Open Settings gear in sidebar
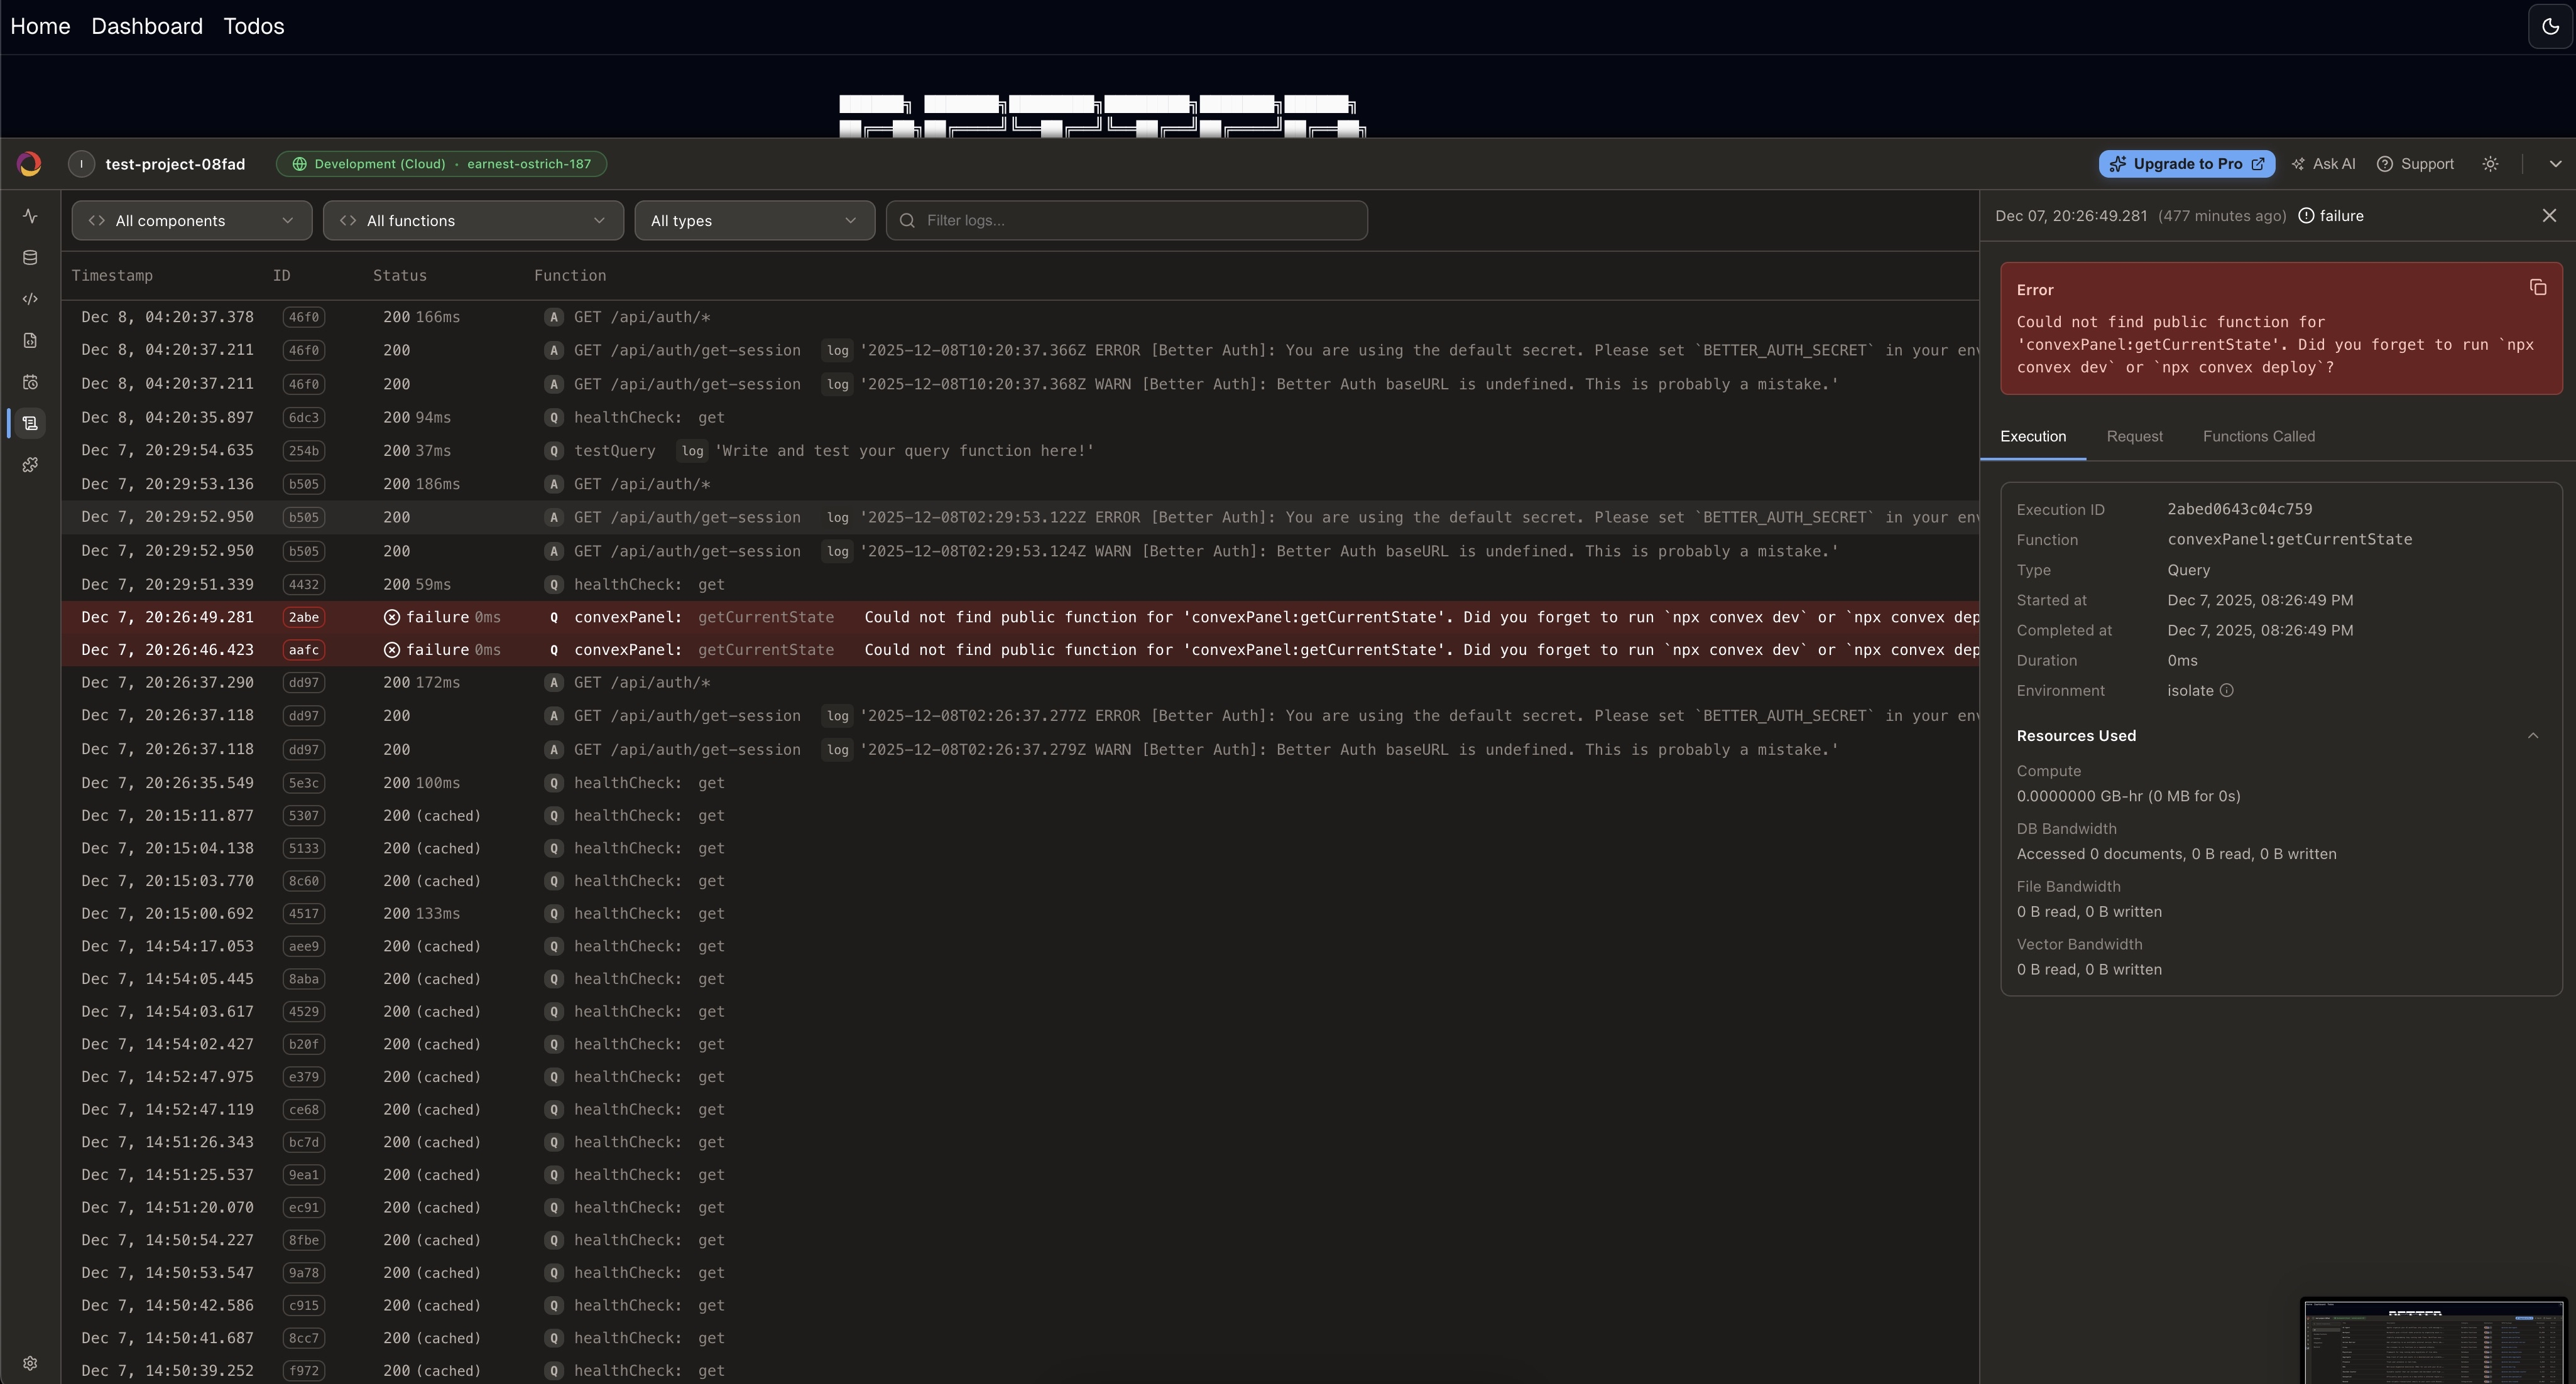This screenshot has width=2576, height=1384. pyautogui.click(x=30, y=1363)
